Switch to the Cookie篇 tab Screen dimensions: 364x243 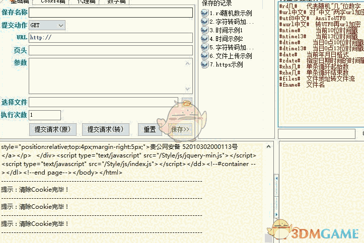point(53,2)
